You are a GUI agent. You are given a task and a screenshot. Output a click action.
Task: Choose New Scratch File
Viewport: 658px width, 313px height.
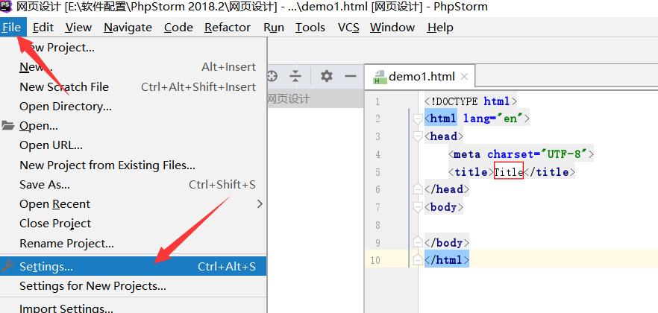point(133,86)
